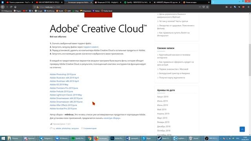Open Adobe Photoshop from the taskbar
Viewport: 251px width, 141px height.
coord(117,138)
